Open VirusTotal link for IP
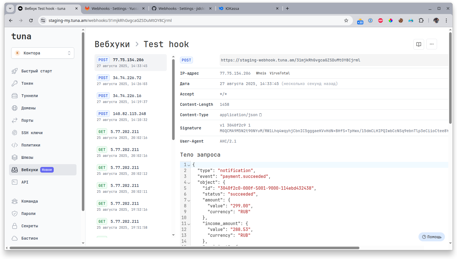 tap(280, 73)
